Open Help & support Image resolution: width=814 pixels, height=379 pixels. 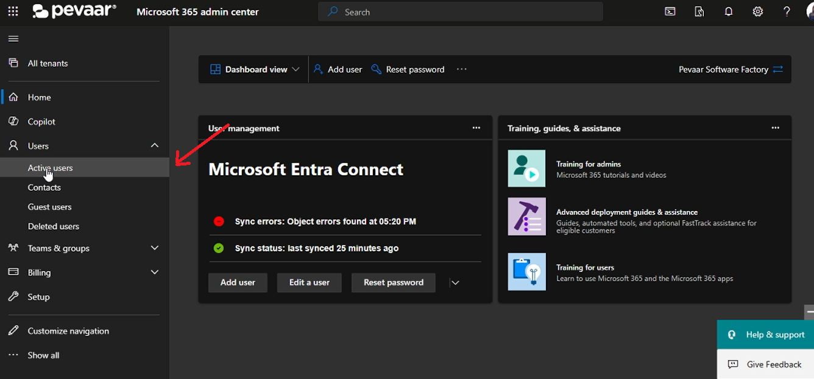[765, 335]
